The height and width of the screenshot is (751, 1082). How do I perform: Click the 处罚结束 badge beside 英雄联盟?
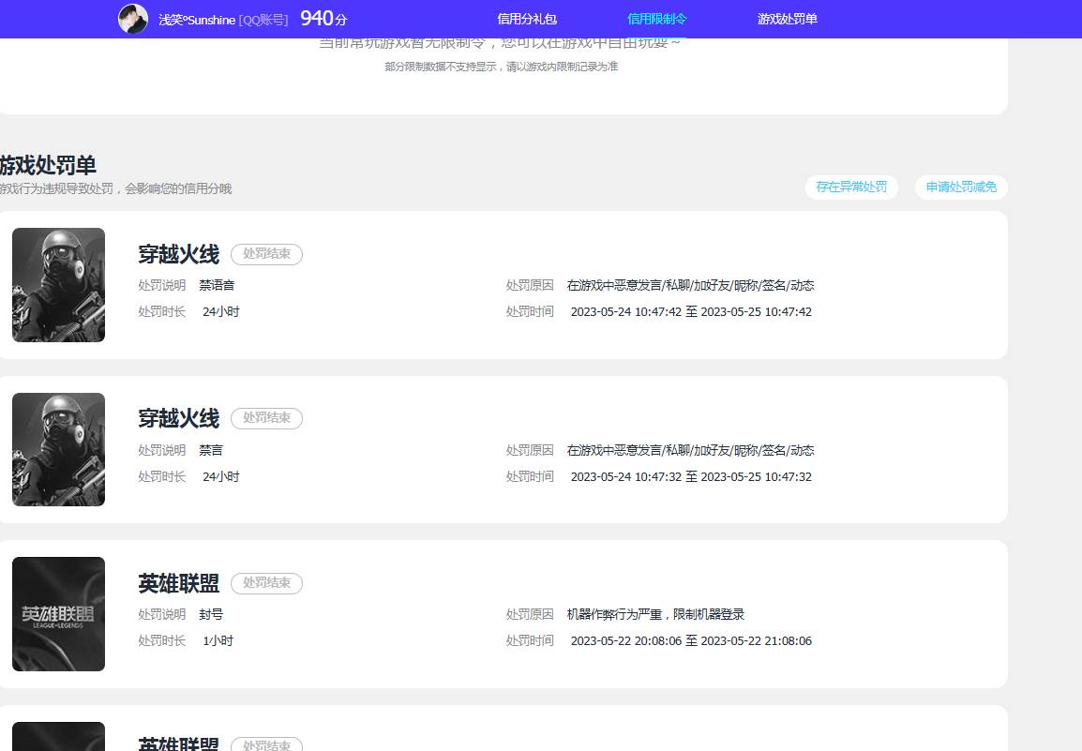(266, 583)
